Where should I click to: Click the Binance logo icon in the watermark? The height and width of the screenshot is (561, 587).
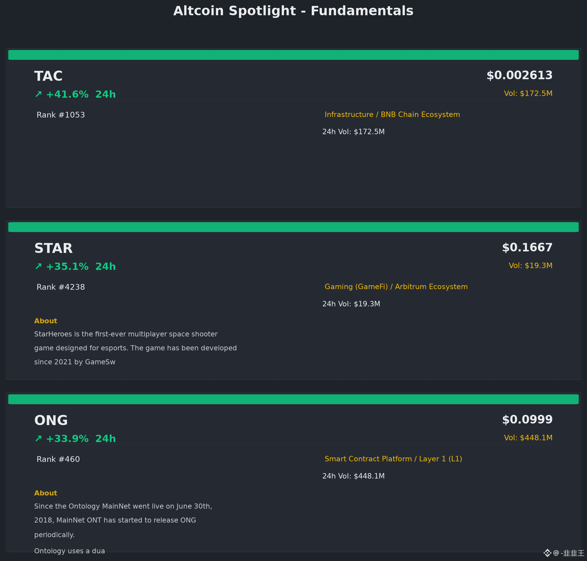pyautogui.click(x=547, y=553)
